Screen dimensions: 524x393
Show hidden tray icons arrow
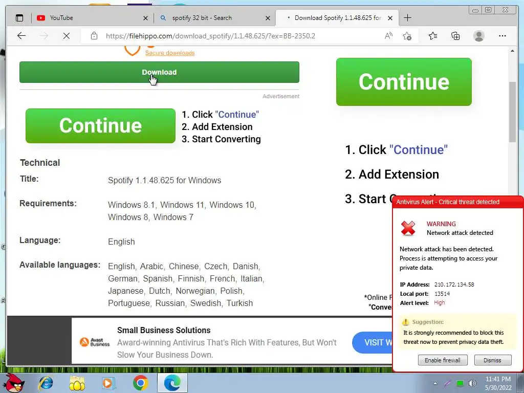pos(435,383)
